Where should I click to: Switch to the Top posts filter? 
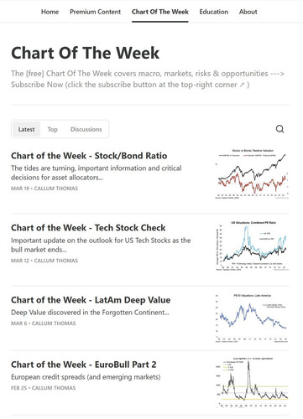pyautogui.click(x=52, y=129)
